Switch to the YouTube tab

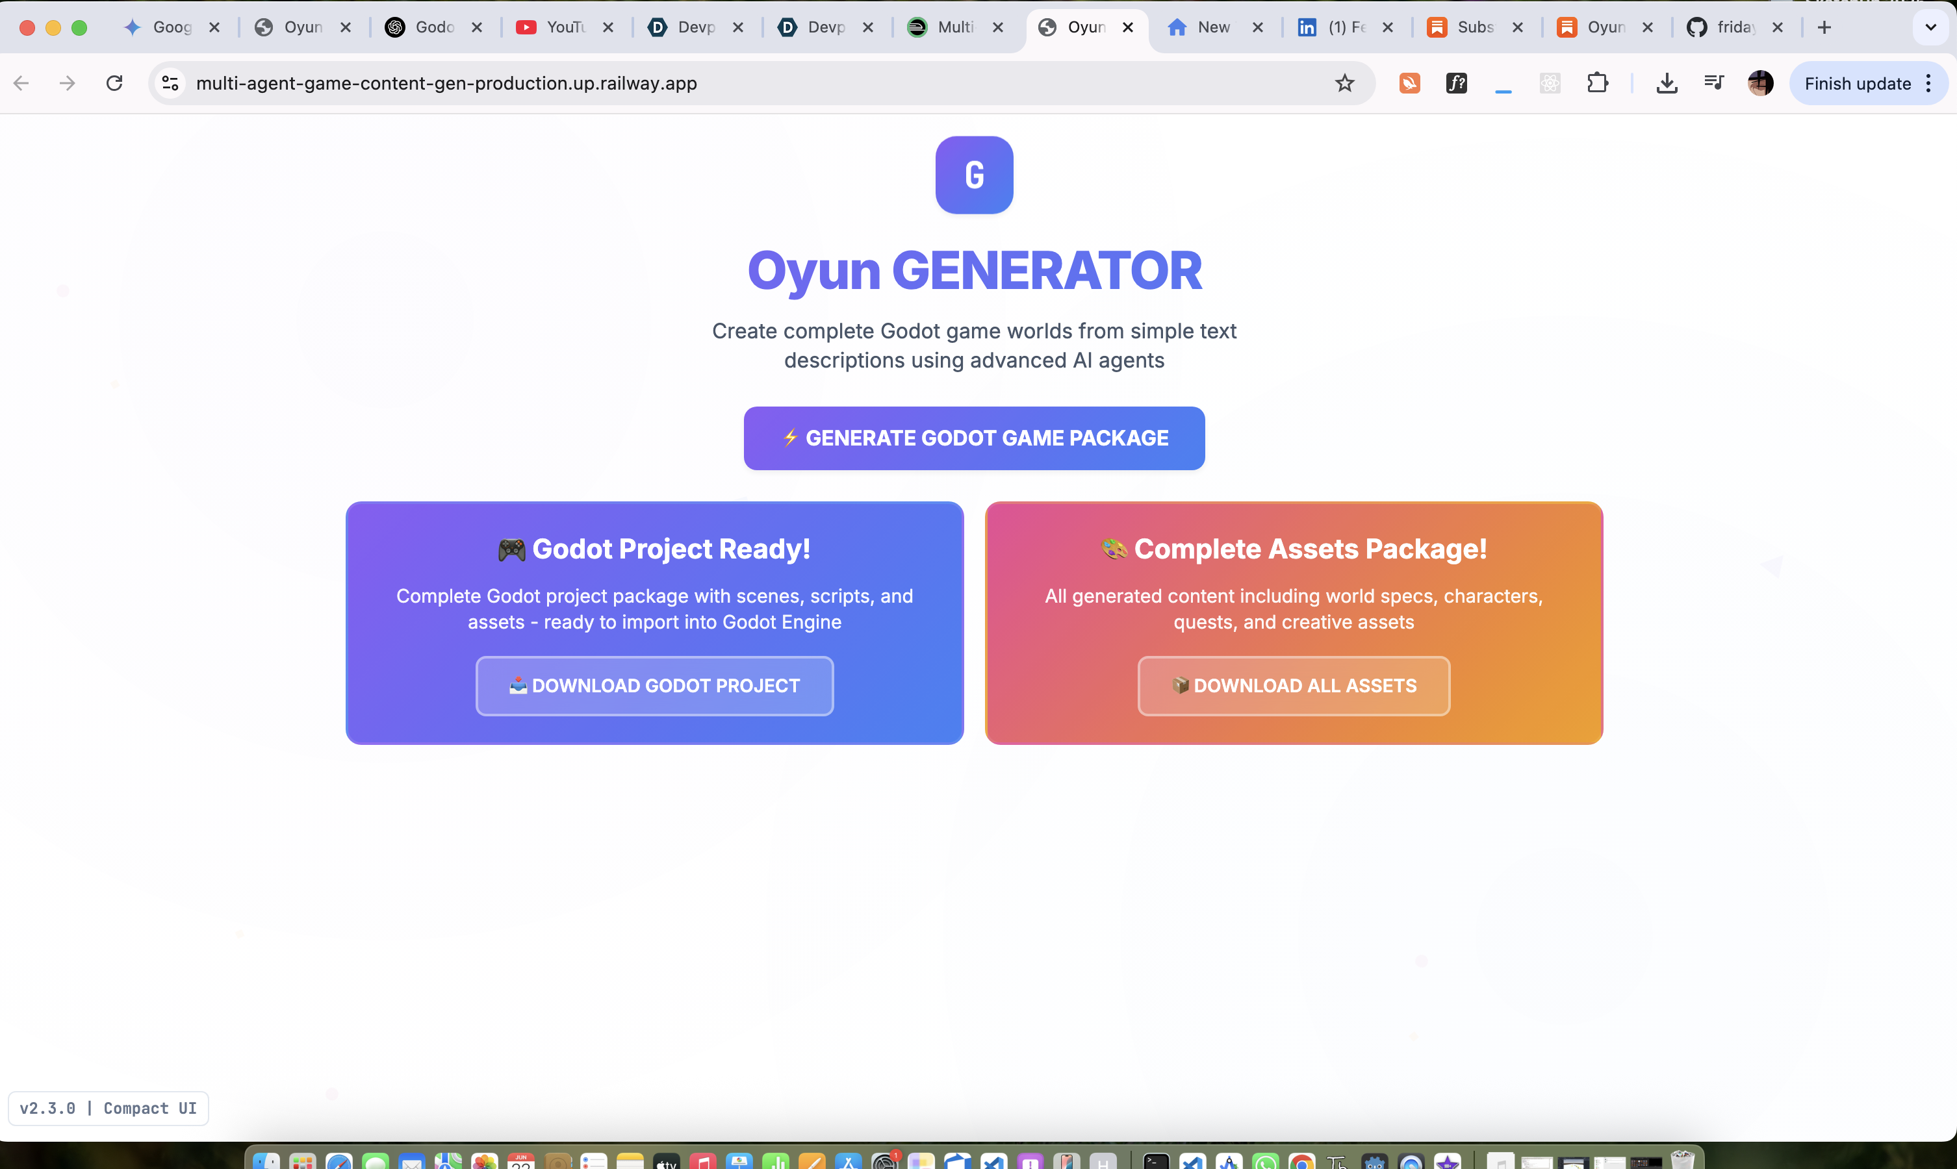tap(564, 27)
